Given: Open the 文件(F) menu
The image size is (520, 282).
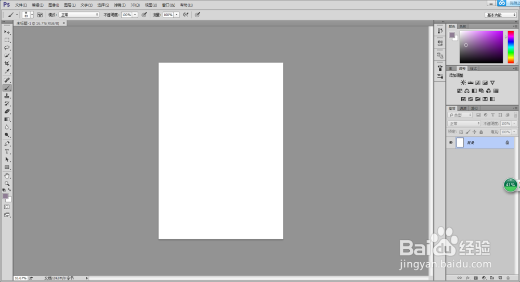Looking at the screenshot, I should coord(21,5).
